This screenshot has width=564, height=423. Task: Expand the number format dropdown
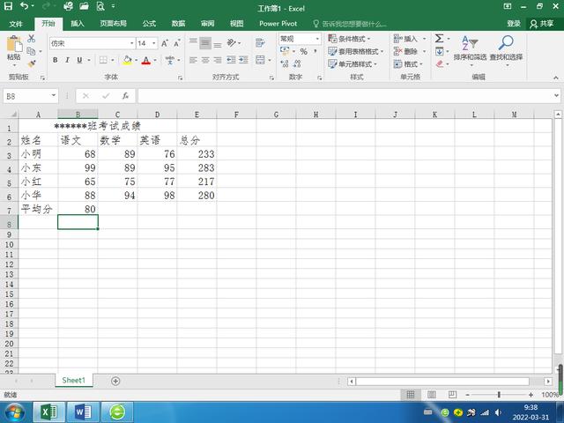coord(317,39)
